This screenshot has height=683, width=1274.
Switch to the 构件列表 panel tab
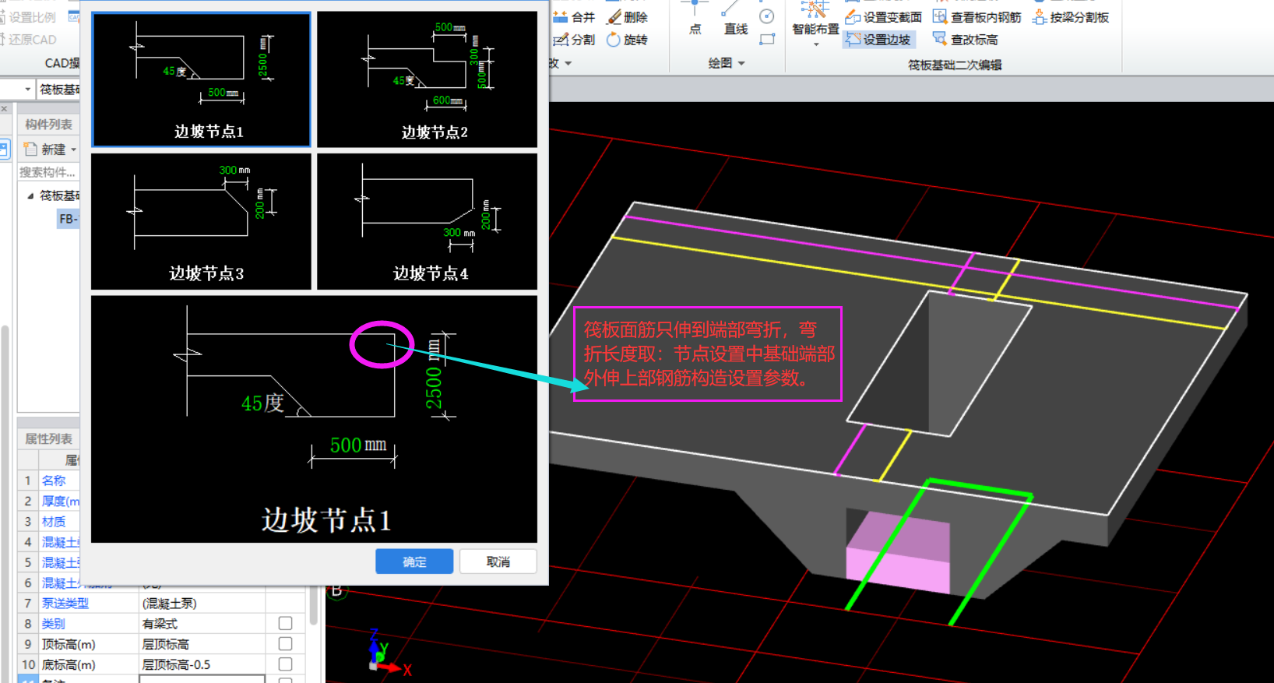click(48, 125)
